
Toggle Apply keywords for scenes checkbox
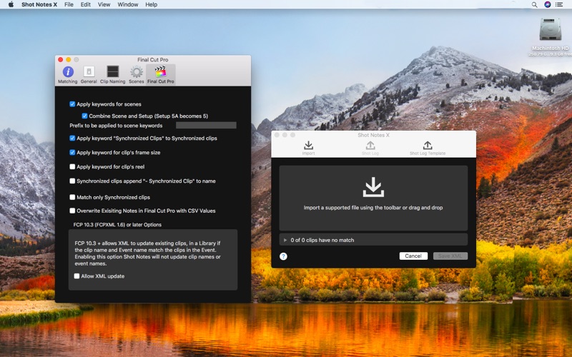click(x=72, y=104)
